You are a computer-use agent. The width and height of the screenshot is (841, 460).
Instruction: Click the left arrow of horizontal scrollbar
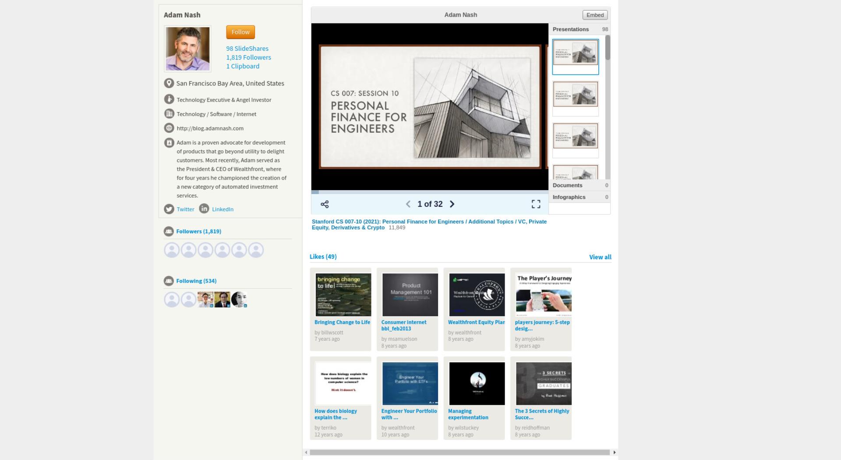(x=306, y=452)
